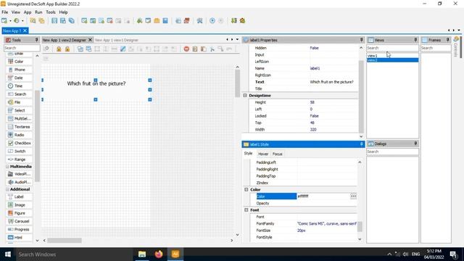The image size is (464, 261).
Task: Select the Textarea tool
Action: (19, 127)
